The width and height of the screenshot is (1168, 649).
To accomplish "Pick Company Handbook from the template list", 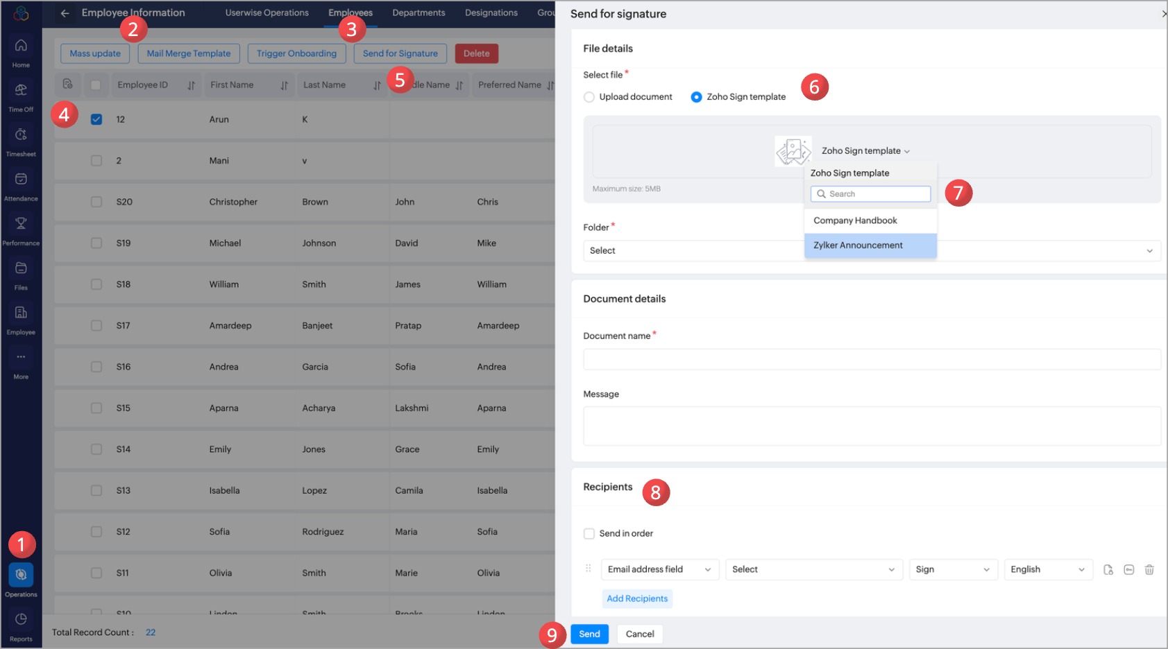I will point(870,220).
